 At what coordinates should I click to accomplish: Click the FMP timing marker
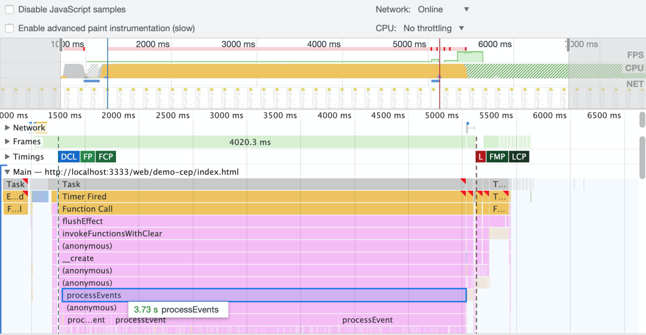497,157
